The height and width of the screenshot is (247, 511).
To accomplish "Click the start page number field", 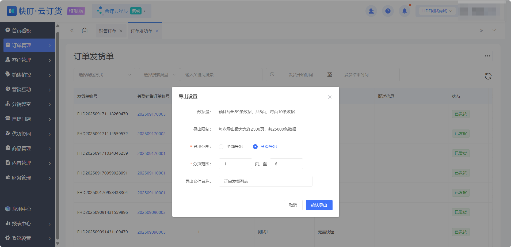I will click(x=235, y=164).
